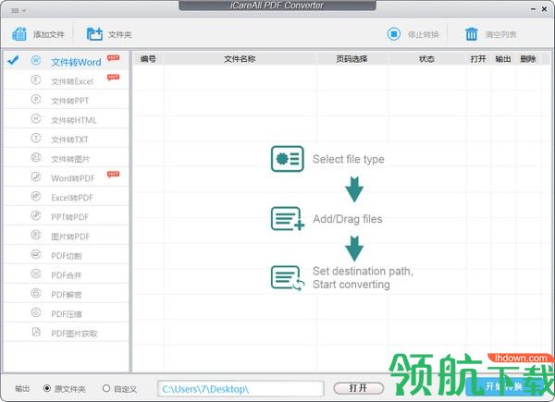This screenshot has width=555, height=402.
Task: Click the round icon beside PPT转PDF
Action: point(36,215)
